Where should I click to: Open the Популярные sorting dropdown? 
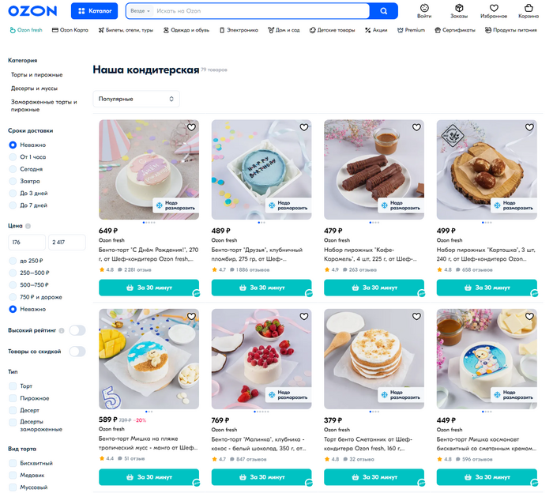[136, 99]
